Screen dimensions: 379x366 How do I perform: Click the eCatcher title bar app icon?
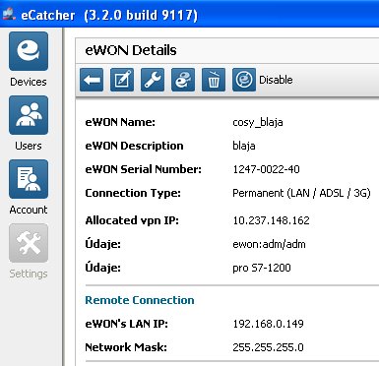pos(9,14)
